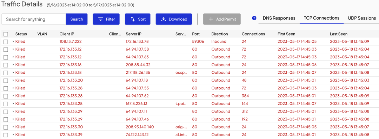Screen dimensions: 379x139
Task: Expand the row with server 64.94.107.63
Action: tap(13, 57)
